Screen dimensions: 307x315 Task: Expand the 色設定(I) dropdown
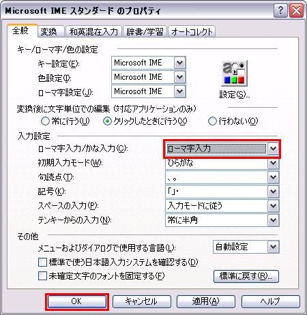point(179,77)
